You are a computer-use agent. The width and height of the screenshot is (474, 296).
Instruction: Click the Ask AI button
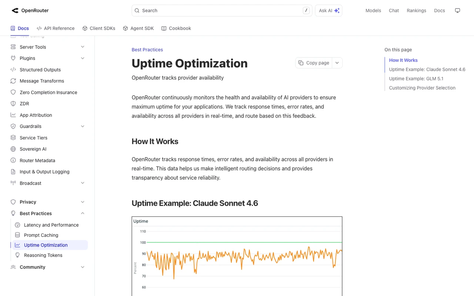click(x=328, y=10)
